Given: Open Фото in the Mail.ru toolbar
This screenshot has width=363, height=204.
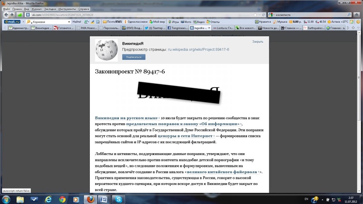Looking at the screenshot, I should [186, 22].
